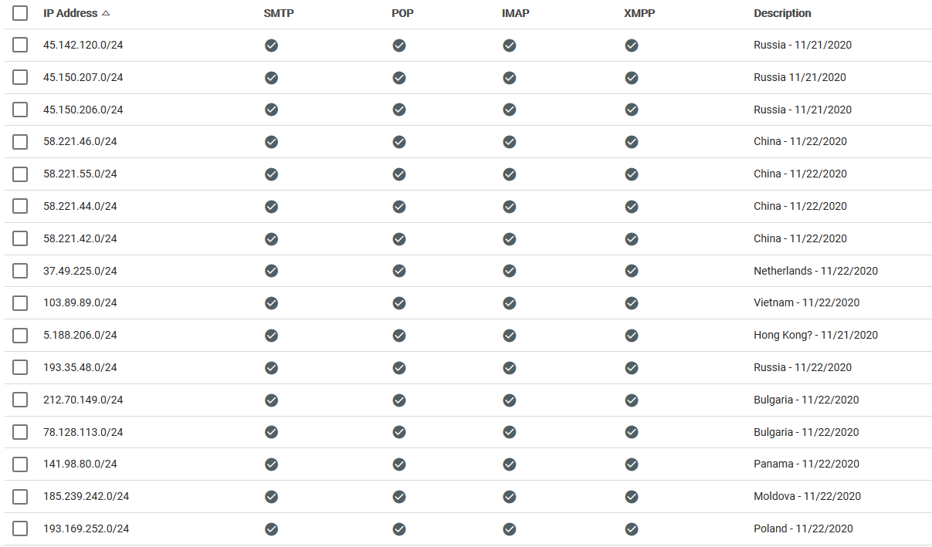Viewport: 932px width, 547px height.
Task: Click the SMTP column header
Action: coord(279,13)
